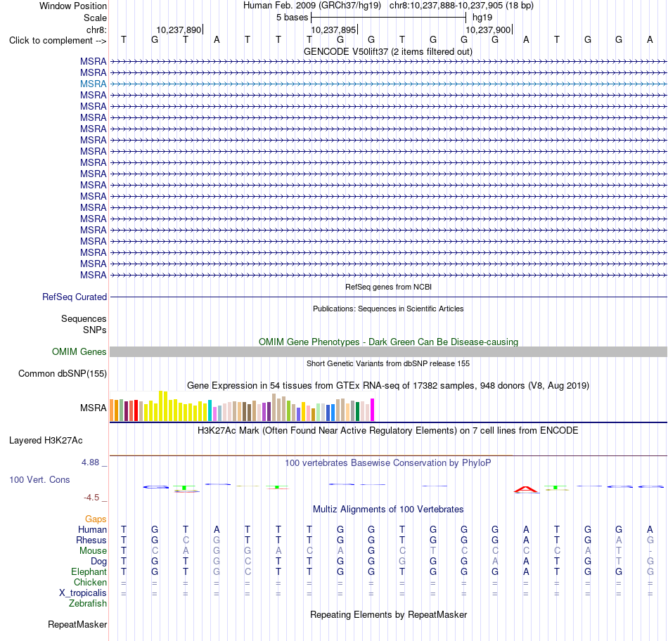Click the orange Gaps label
This screenshot has height=641, width=668.
click(96, 519)
